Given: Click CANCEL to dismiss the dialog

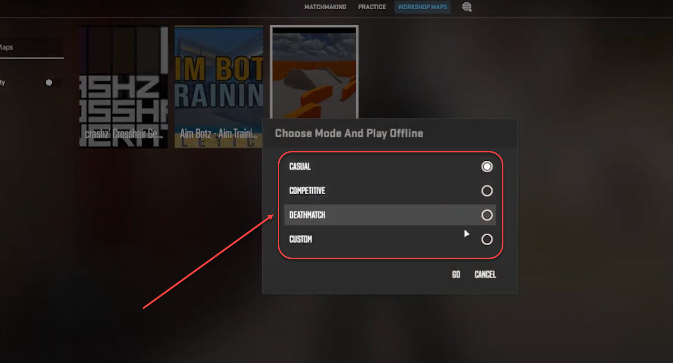Looking at the screenshot, I should click(485, 274).
